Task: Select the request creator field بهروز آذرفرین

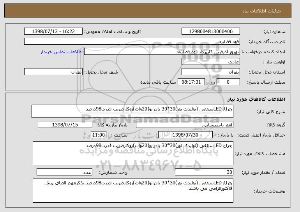Action: point(162,52)
